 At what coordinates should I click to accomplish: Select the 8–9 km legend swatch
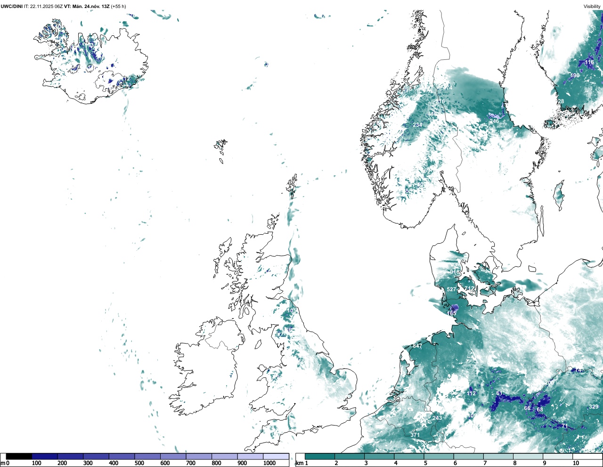[528, 456]
